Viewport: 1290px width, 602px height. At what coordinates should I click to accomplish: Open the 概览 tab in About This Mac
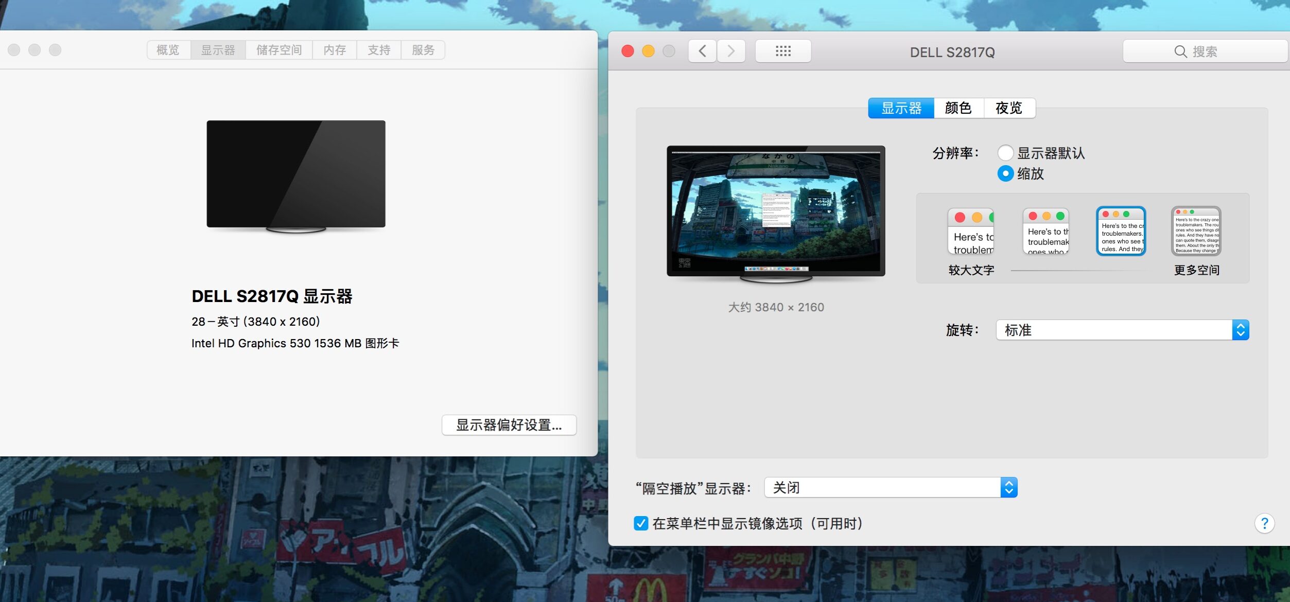pyautogui.click(x=168, y=50)
